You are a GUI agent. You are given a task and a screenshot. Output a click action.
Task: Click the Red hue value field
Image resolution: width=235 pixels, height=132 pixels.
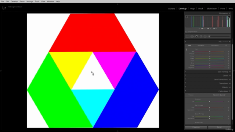pos(228,51)
